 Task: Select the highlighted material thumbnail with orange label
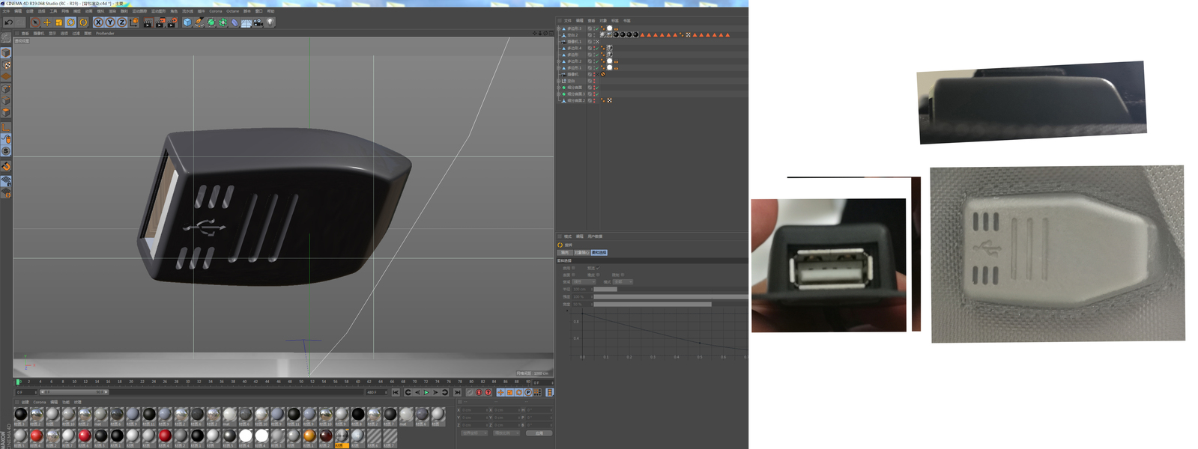pyautogui.click(x=342, y=438)
